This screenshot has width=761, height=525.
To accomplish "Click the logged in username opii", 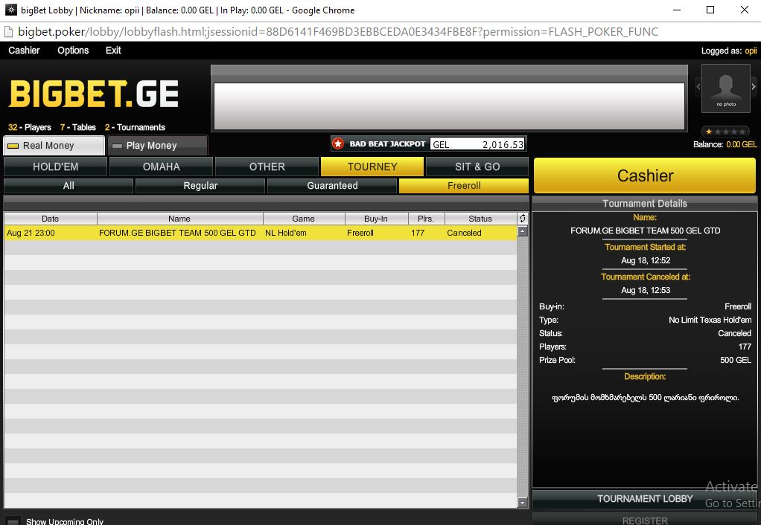I will [751, 51].
